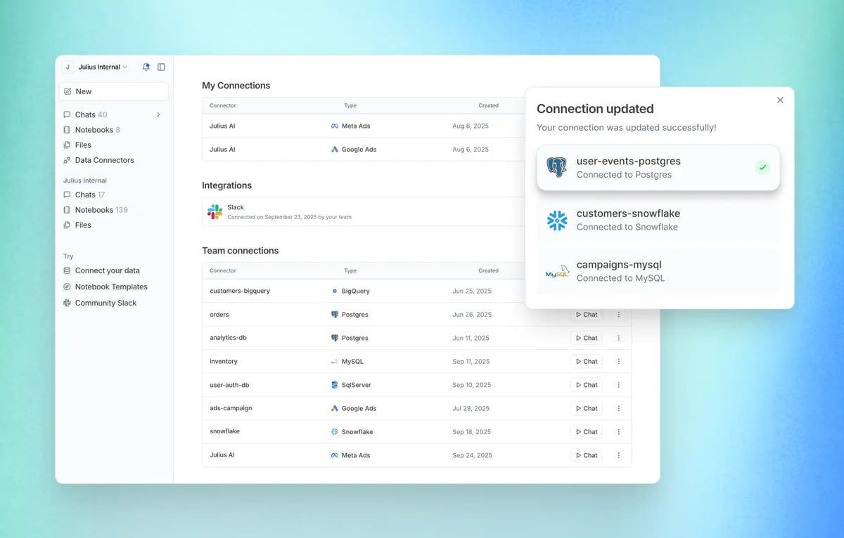The image size is (844, 538).
Task: Open the three-dot menu for analytics-db
Action: pos(619,338)
